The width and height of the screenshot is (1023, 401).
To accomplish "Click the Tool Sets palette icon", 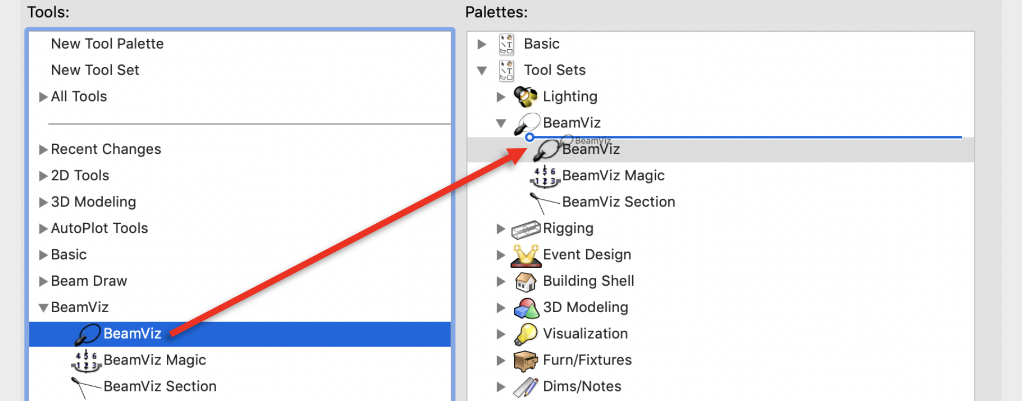I will 506,70.
